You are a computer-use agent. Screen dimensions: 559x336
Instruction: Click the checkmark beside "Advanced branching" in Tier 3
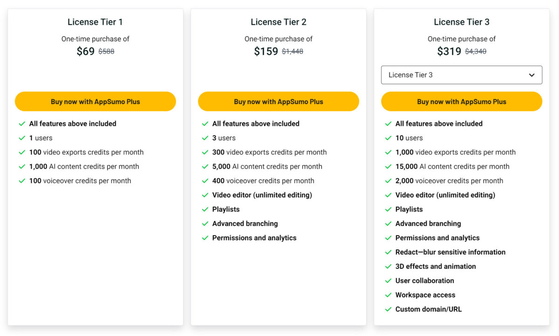pos(389,224)
